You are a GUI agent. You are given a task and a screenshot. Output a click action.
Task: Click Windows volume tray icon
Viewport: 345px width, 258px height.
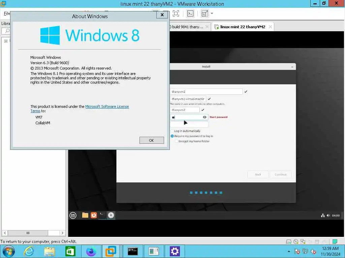[314, 251]
